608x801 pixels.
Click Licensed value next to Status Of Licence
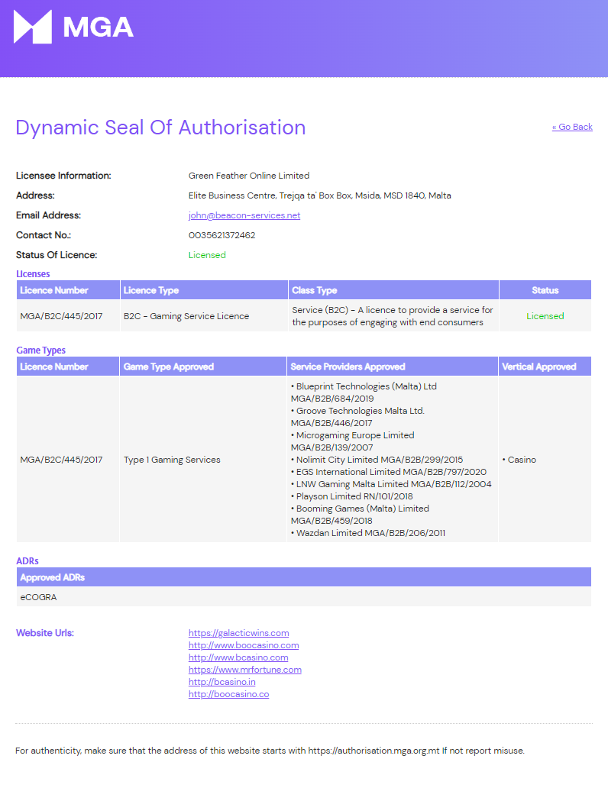pyautogui.click(x=207, y=255)
